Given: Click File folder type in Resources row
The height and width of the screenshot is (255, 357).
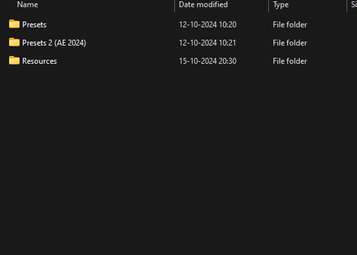Looking at the screenshot, I should tap(290, 61).
